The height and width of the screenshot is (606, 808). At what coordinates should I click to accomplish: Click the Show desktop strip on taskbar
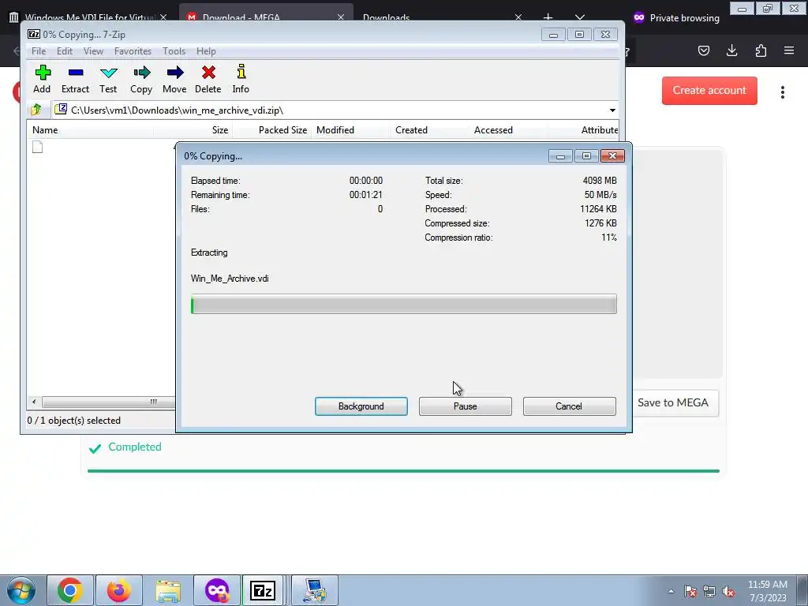pos(802,590)
